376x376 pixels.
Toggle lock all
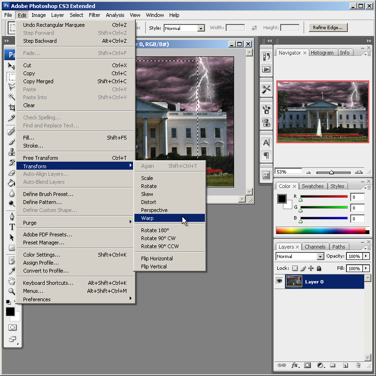[x=319, y=268]
